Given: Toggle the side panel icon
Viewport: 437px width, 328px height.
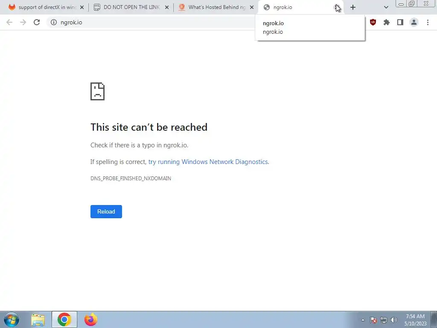Looking at the screenshot, I should pos(400,22).
